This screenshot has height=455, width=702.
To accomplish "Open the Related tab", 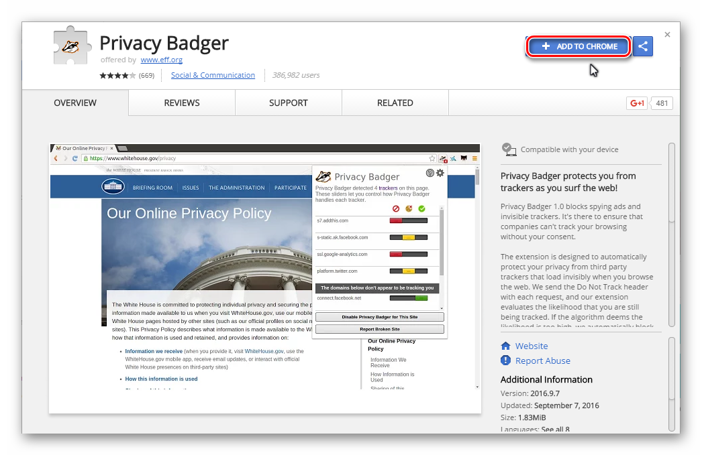I will tap(395, 103).
